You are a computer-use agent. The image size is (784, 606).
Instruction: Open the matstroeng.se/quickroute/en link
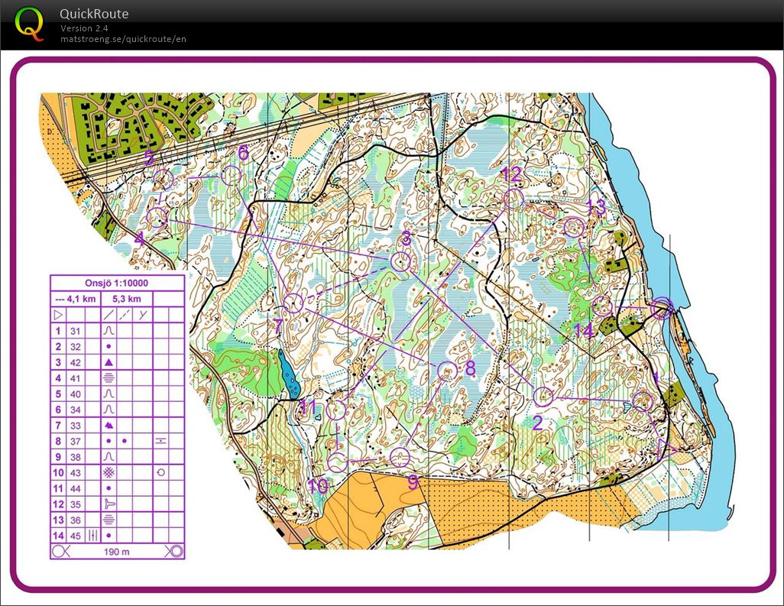coord(123,39)
